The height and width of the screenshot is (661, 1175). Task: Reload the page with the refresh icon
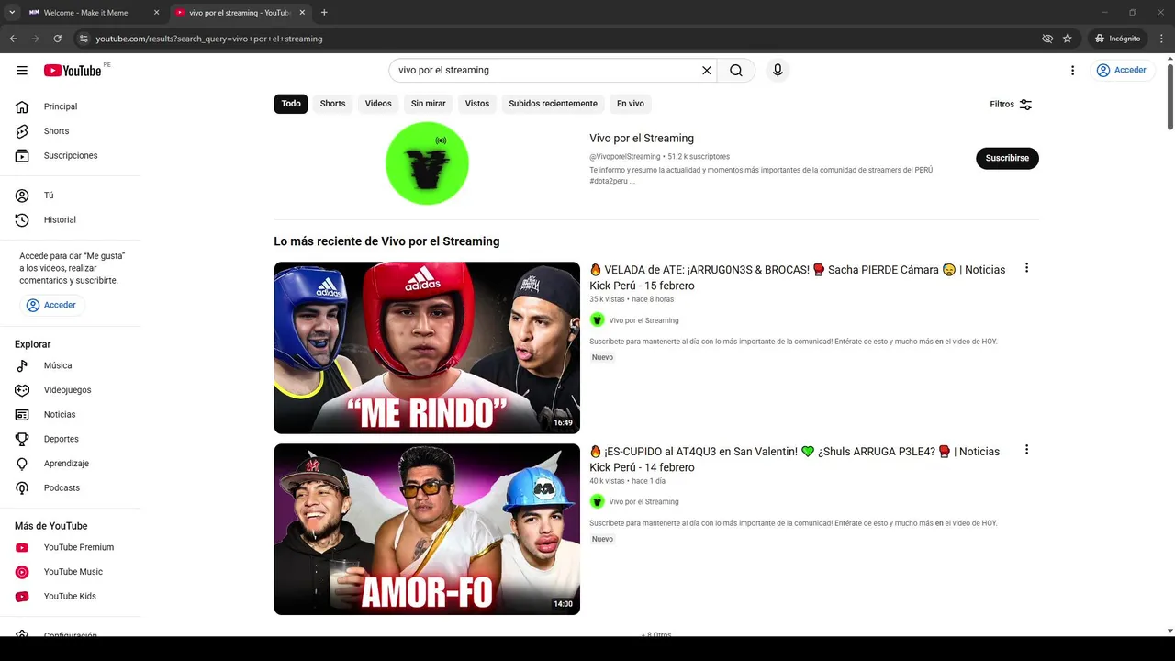click(x=57, y=39)
